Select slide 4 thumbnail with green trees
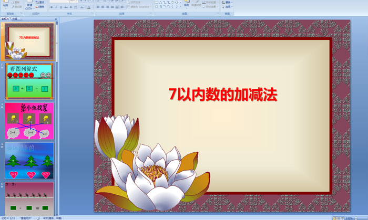Screen dimensions: 368x220 click(x=29, y=161)
